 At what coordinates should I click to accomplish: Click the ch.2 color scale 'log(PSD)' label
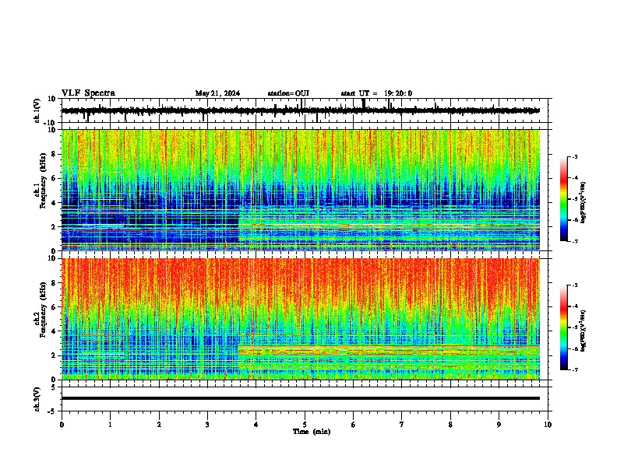click(584, 331)
